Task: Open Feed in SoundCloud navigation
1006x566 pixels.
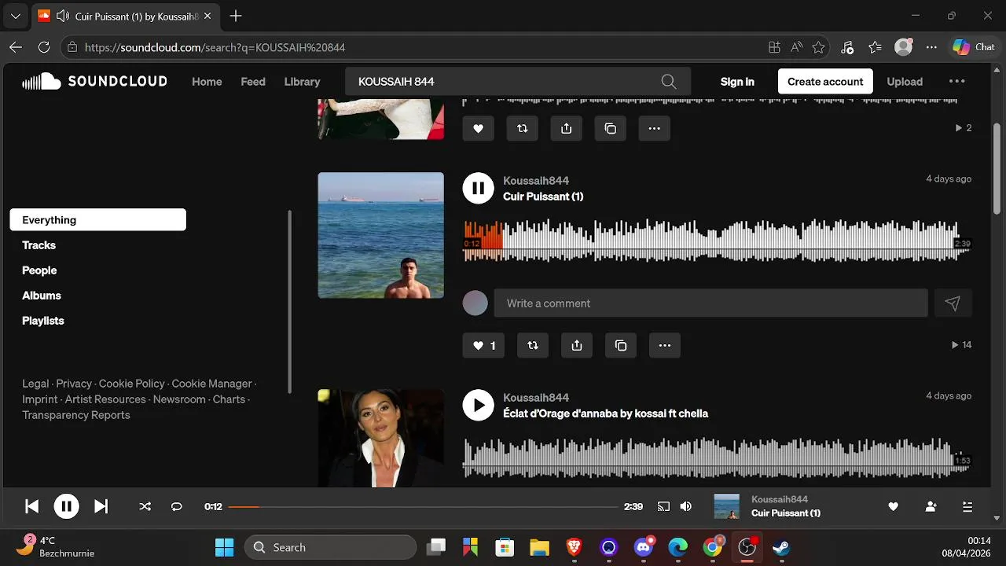Action: [x=253, y=82]
